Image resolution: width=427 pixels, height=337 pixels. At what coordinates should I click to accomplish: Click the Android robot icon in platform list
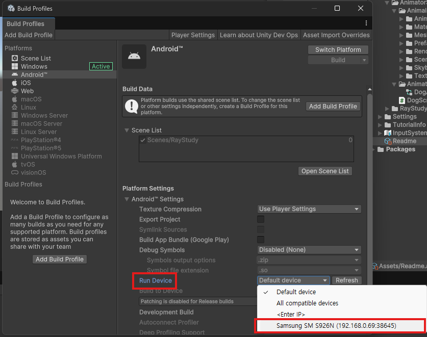pyautogui.click(x=15, y=74)
